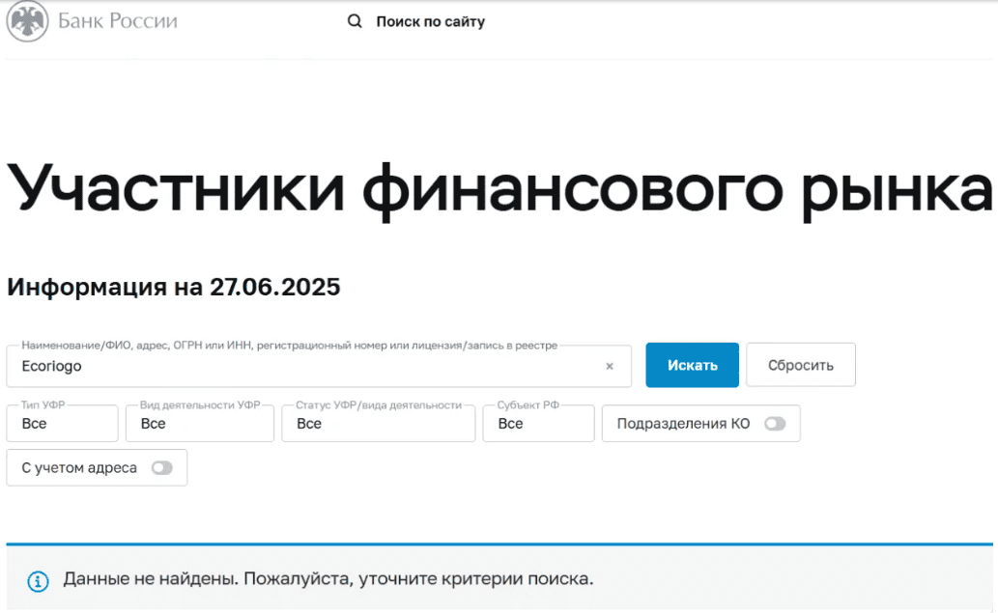998x613 pixels.
Task: Toggle the С учетом адреса switch
Action: (x=161, y=468)
